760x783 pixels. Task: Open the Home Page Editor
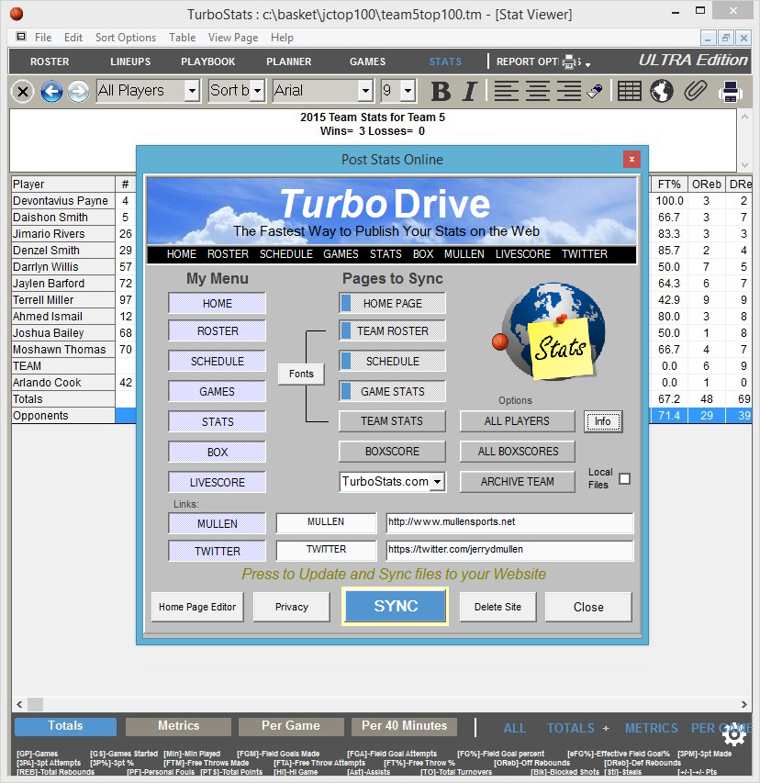pyautogui.click(x=197, y=607)
